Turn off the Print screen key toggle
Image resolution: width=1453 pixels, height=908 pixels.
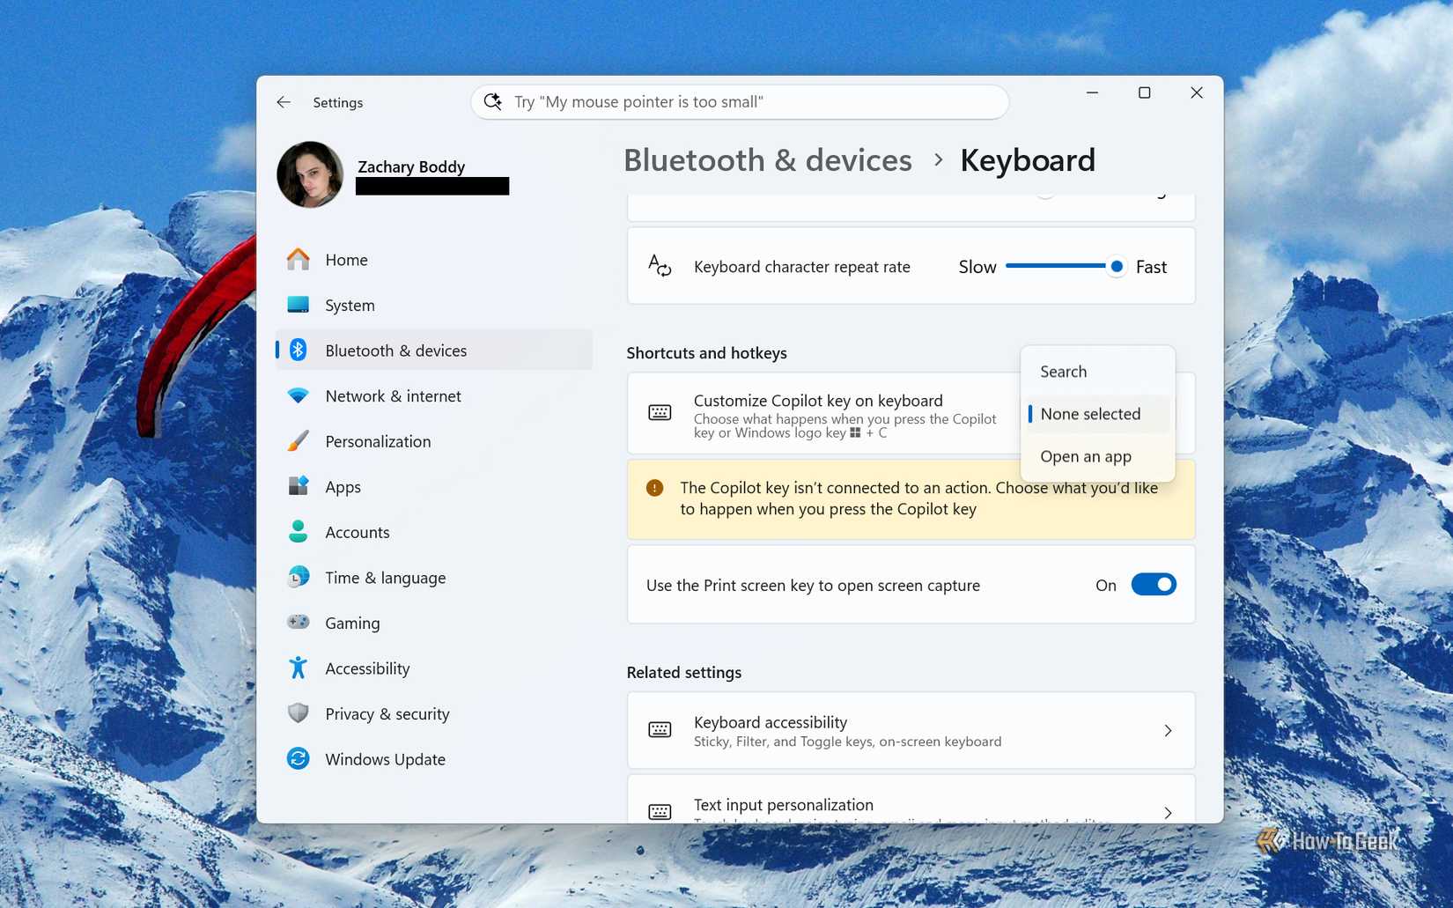1154,585
